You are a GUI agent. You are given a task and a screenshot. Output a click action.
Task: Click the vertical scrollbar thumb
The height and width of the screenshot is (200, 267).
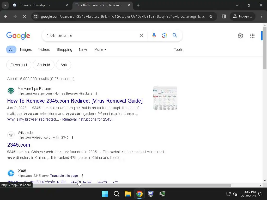pos(265,48)
